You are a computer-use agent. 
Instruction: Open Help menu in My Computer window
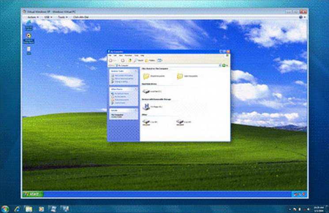[x=142, y=55]
